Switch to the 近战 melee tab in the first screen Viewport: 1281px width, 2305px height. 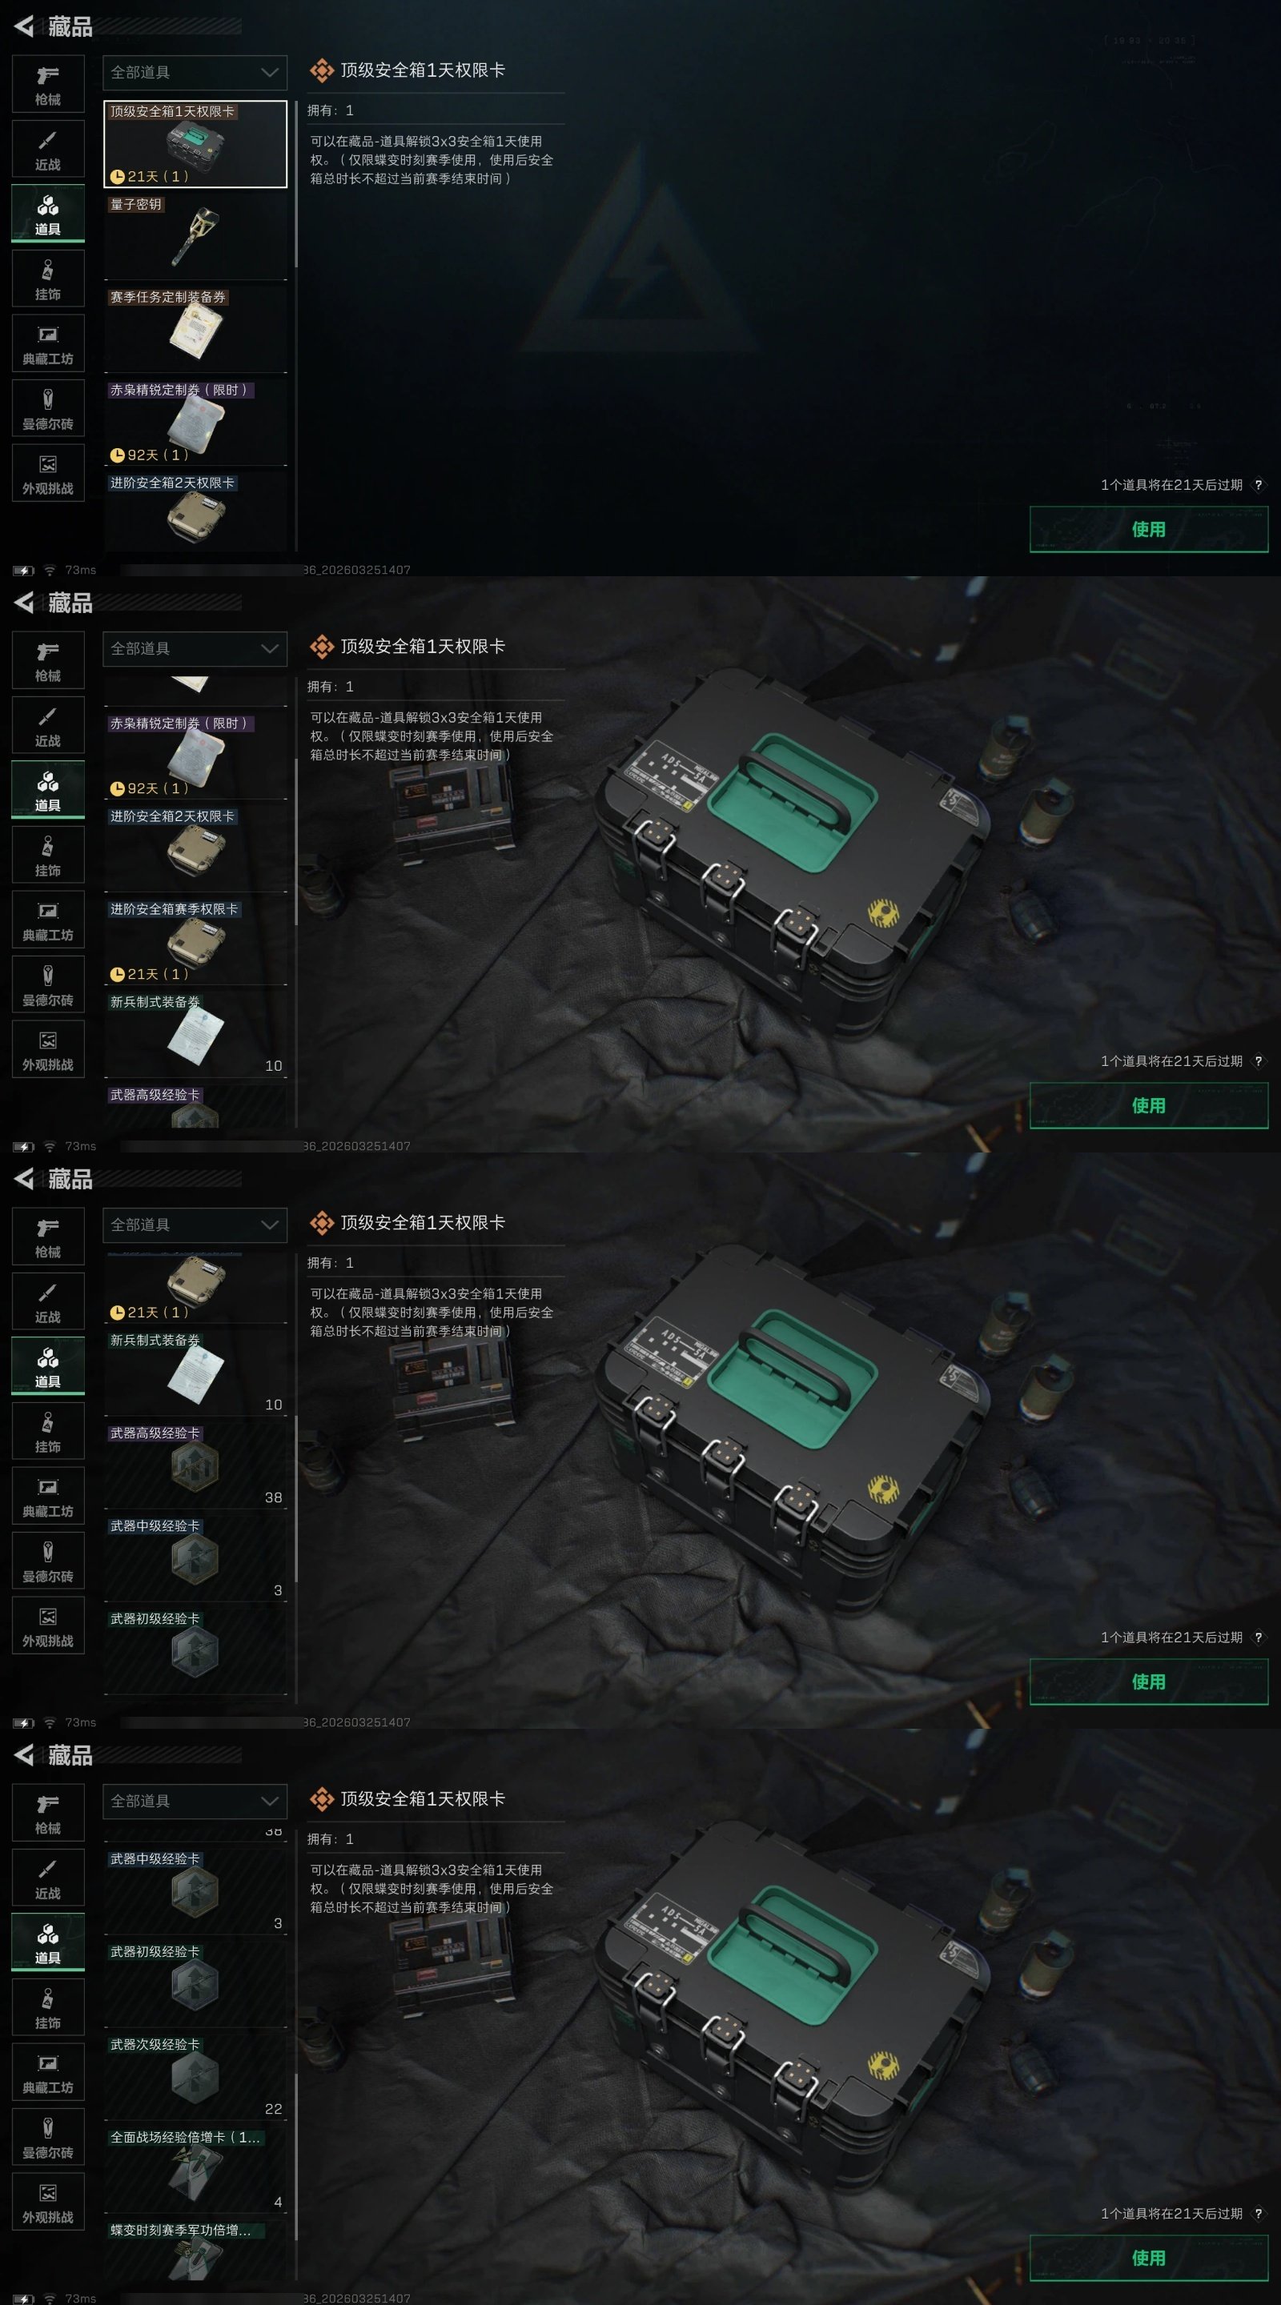click(x=48, y=149)
